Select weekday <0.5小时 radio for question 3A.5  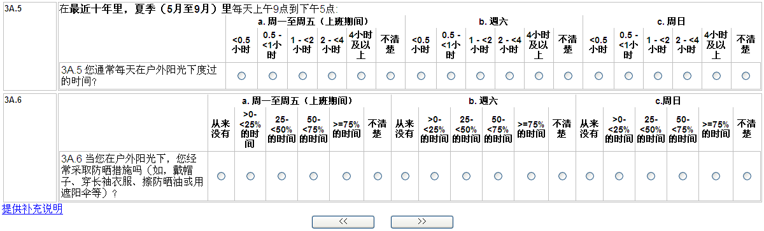(x=242, y=76)
